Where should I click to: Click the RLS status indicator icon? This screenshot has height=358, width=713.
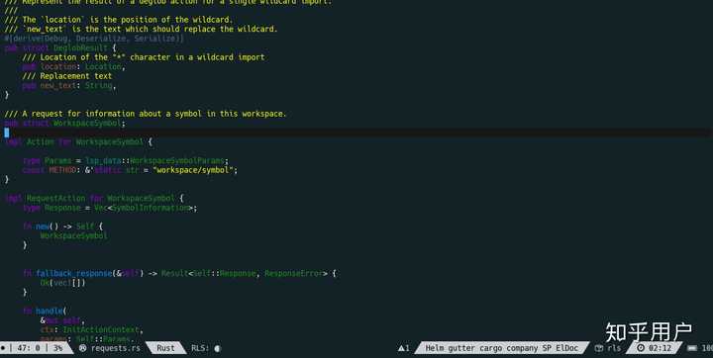[217, 348]
